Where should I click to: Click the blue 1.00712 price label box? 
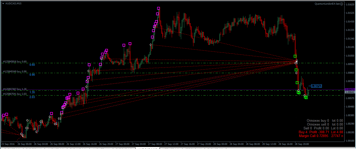[x=316, y=86]
